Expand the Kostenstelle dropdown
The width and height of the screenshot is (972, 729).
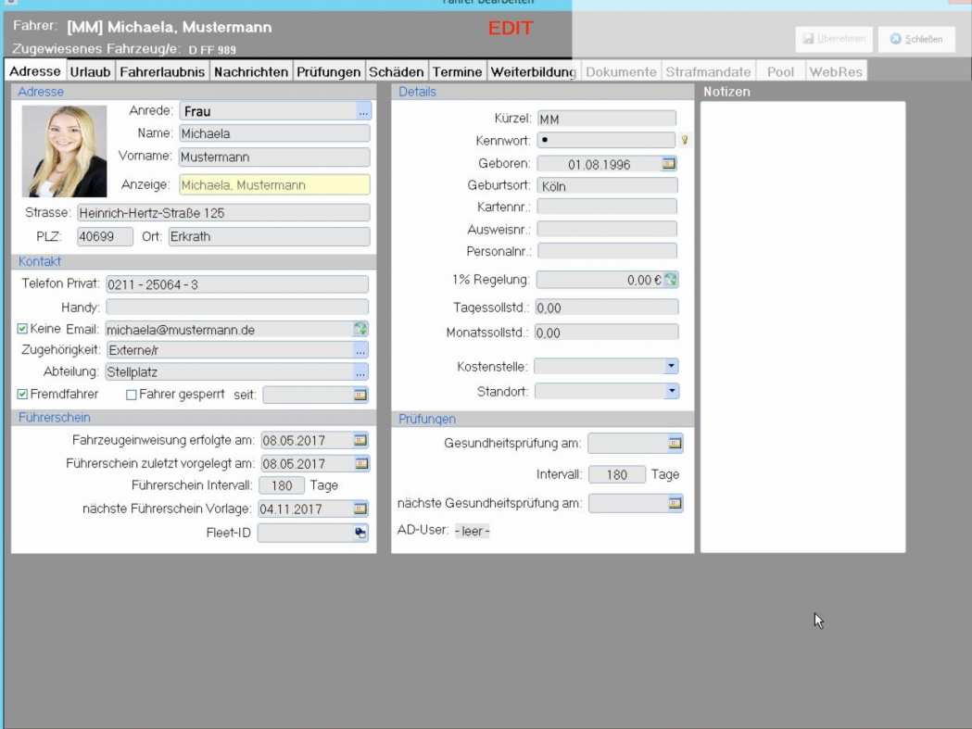coord(672,367)
